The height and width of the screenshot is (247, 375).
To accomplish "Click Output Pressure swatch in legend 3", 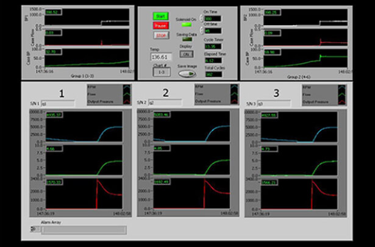I will pos(342,102).
